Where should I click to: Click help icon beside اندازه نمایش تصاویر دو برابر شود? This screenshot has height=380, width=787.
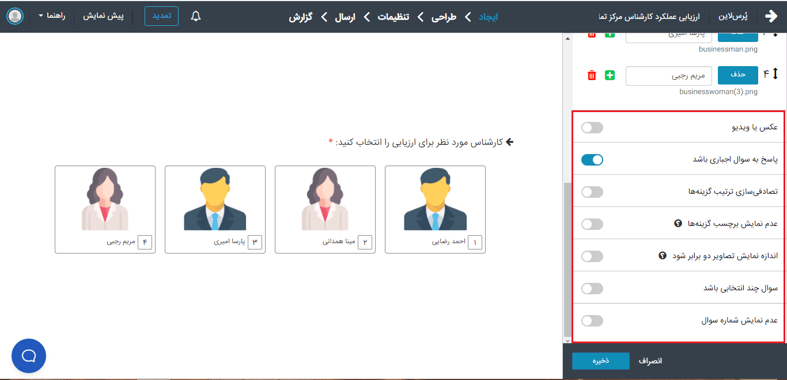[x=663, y=256]
